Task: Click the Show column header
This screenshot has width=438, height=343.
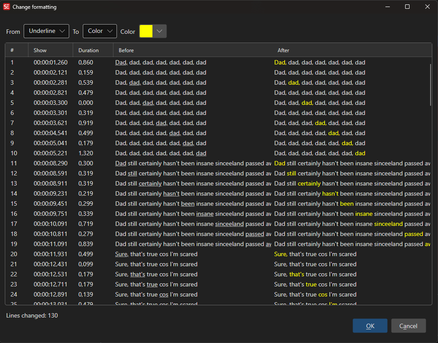Action: click(40, 50)
